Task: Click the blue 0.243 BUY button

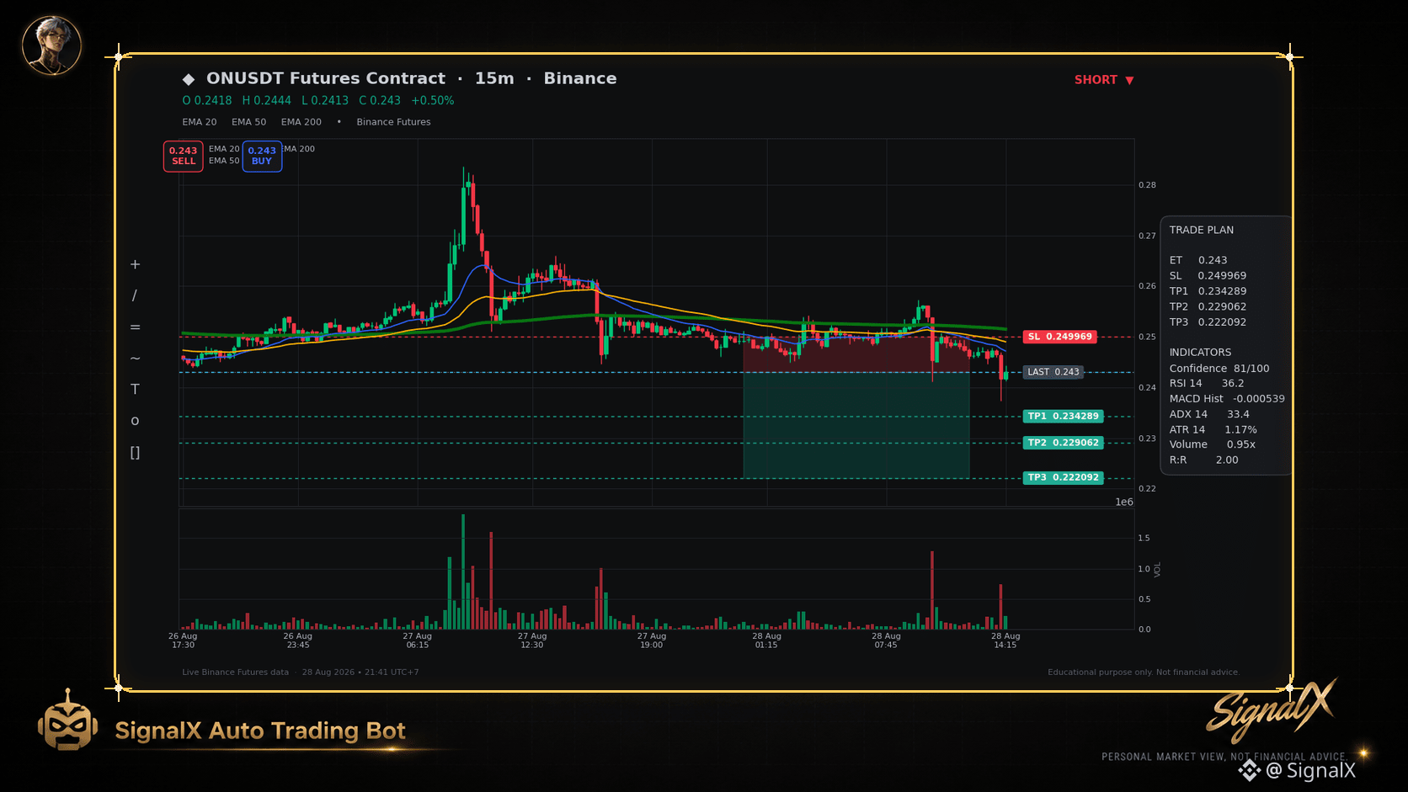Action: (x=262, y=156)
